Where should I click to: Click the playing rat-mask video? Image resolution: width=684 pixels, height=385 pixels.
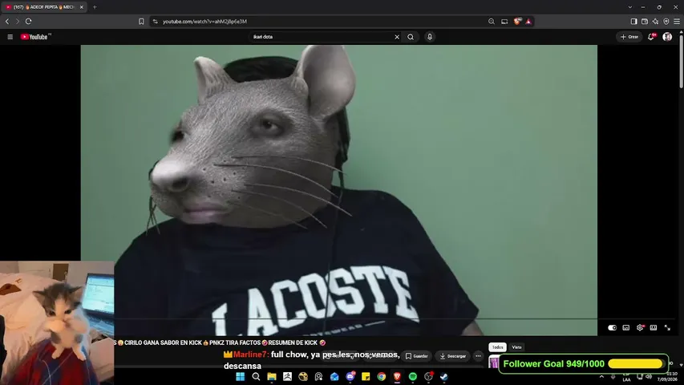[339, 190]
